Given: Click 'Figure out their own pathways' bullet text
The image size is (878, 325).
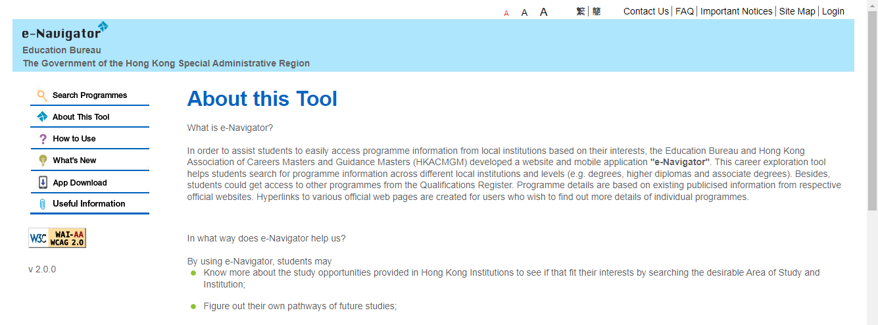Looking at the screenshot, I should point(300,306).
